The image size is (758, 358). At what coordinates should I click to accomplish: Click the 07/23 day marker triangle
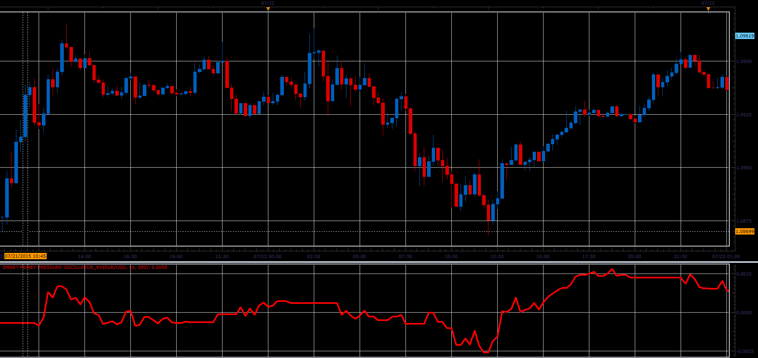708,9
